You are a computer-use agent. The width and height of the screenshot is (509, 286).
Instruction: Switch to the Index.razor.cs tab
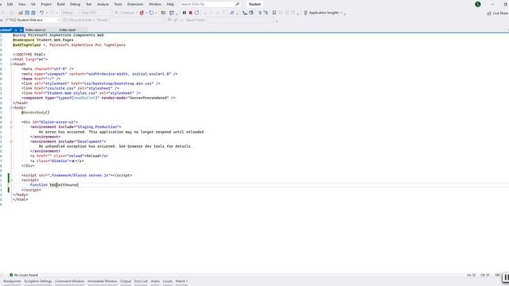(x=35, y=30)
